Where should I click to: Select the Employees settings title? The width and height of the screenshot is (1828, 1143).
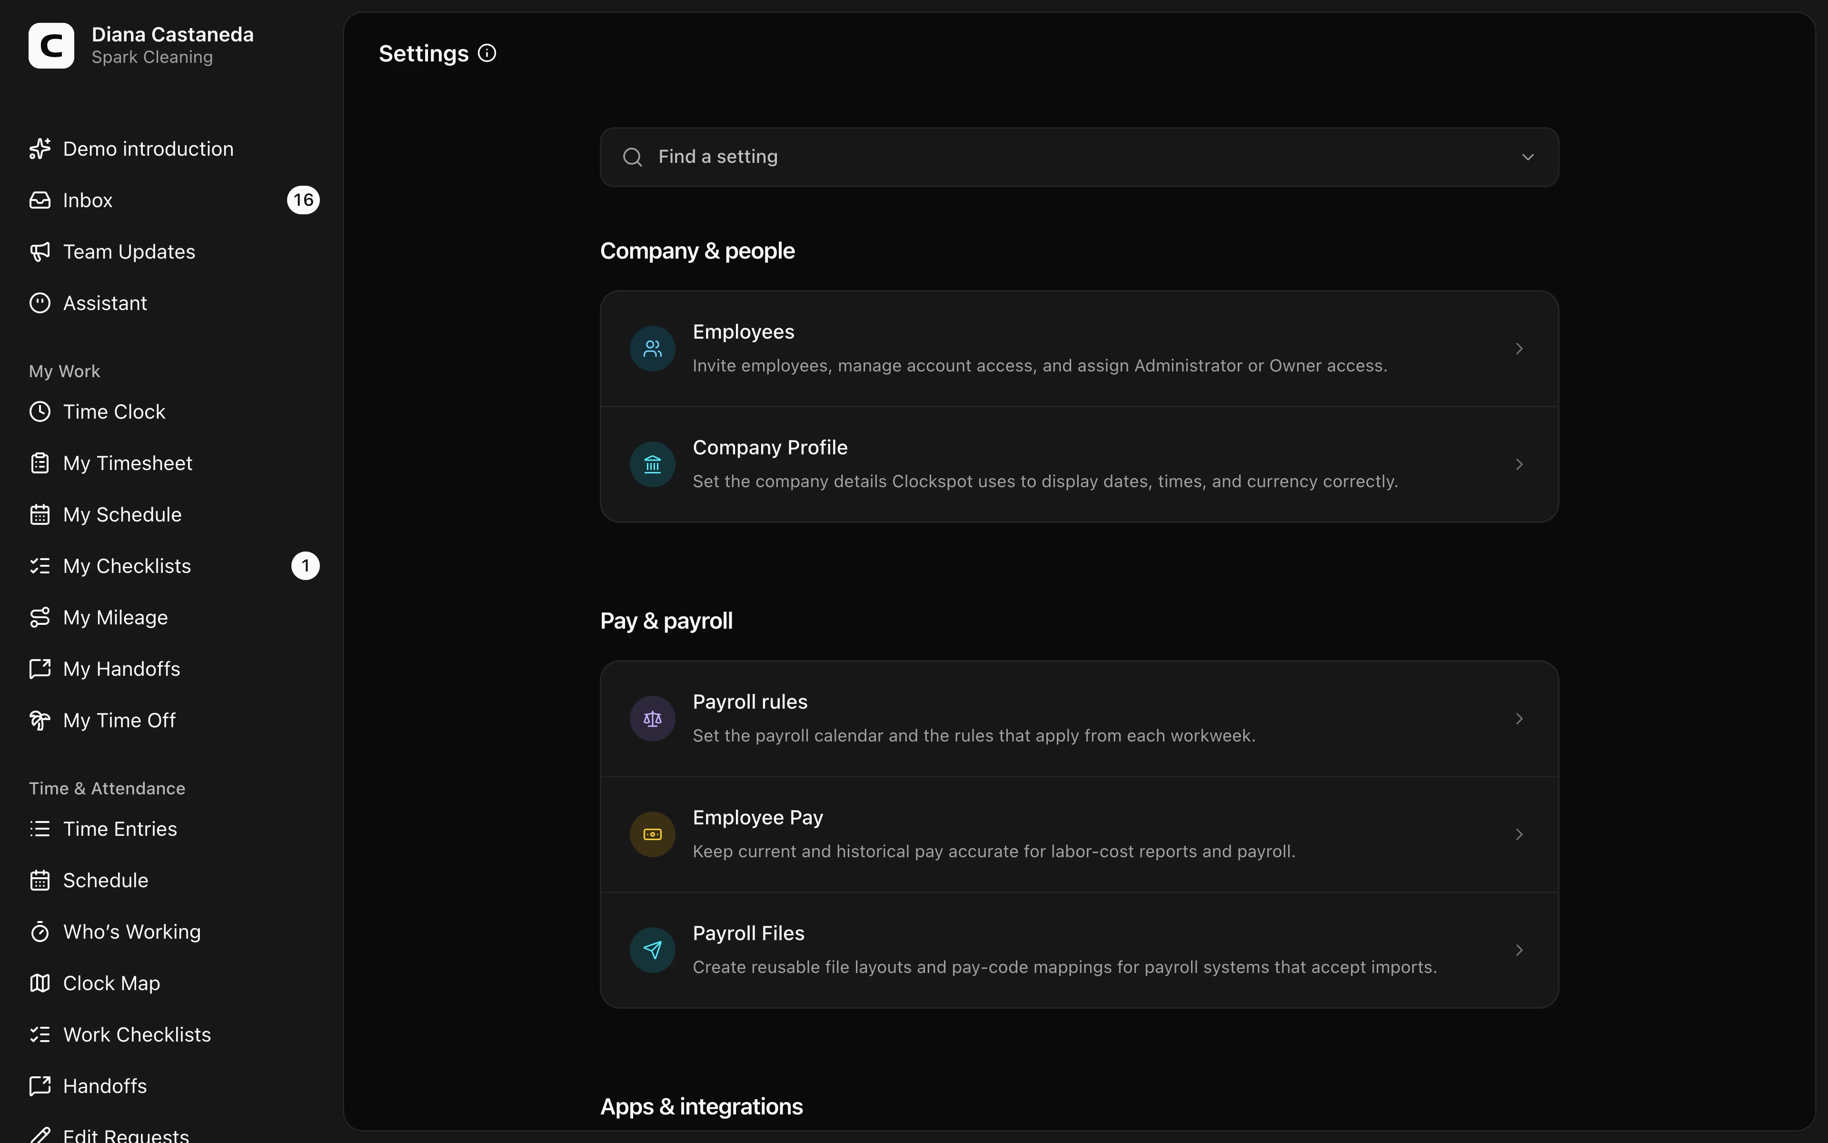coord(743,332)
